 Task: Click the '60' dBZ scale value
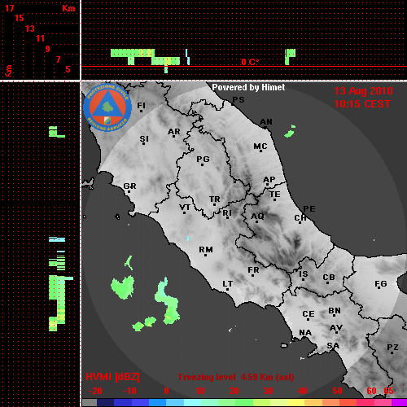pos(371,391)
